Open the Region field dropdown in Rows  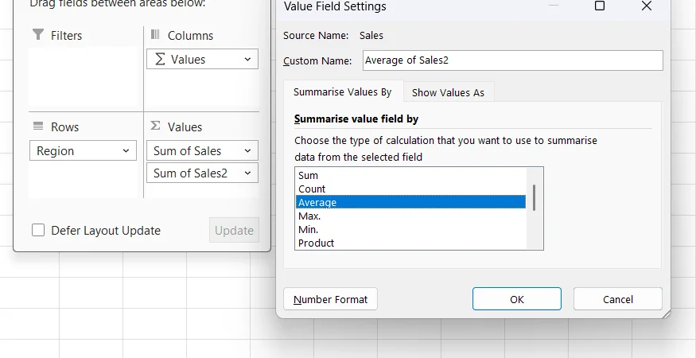click(x=126, y=150)
